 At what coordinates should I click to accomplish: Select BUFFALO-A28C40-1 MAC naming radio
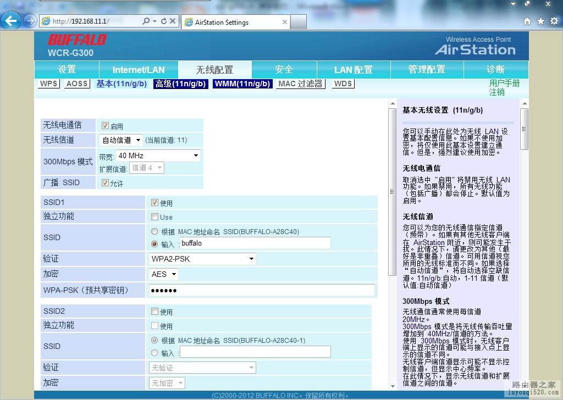pyautogui.click(x=154, y=340)
